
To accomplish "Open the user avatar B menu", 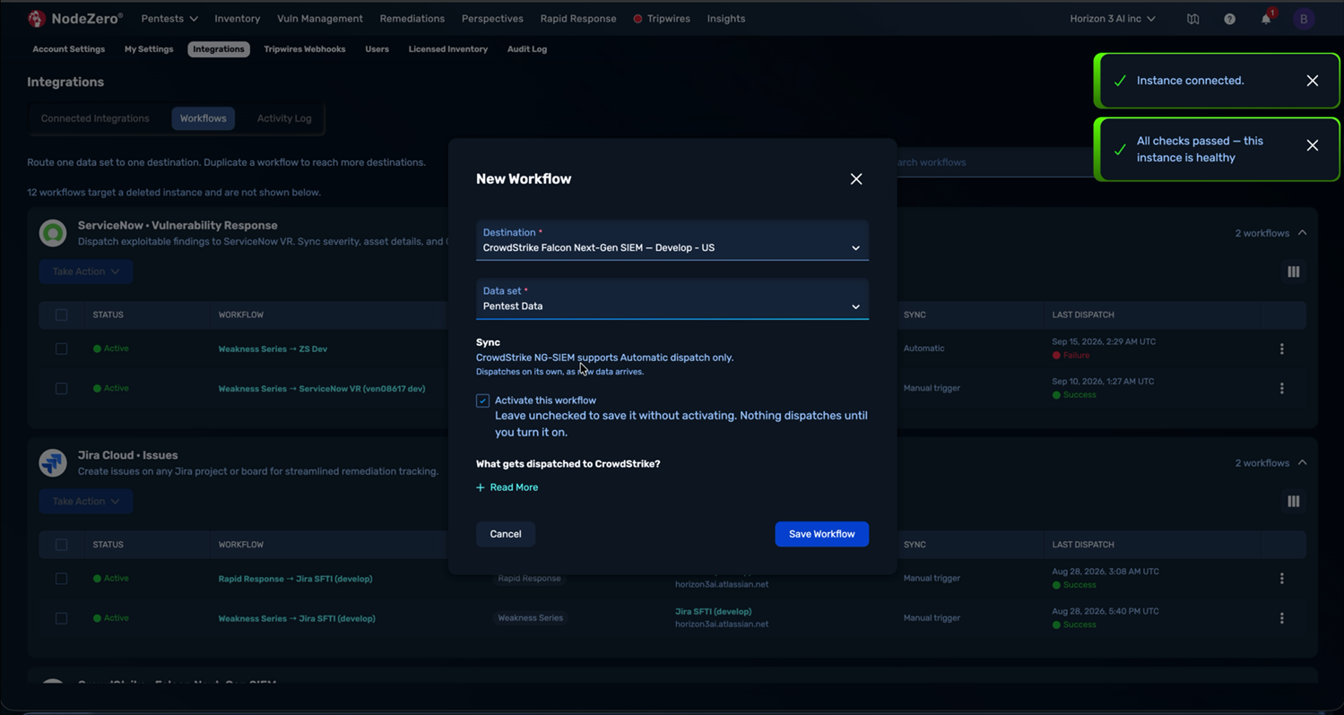I will 1304,19.
